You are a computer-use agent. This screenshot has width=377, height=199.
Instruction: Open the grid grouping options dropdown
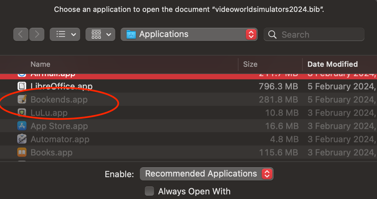coord(100,34)
